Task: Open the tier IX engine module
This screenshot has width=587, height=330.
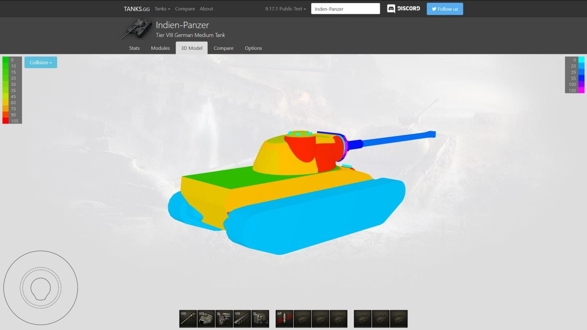Action: (x=224, y=319)
